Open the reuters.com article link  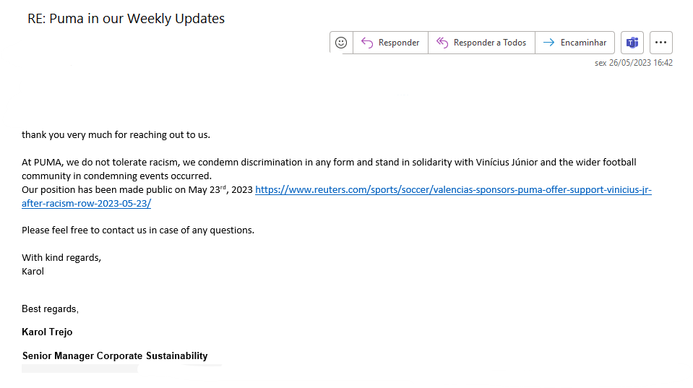pyautogui.click(x=453, y=189)
